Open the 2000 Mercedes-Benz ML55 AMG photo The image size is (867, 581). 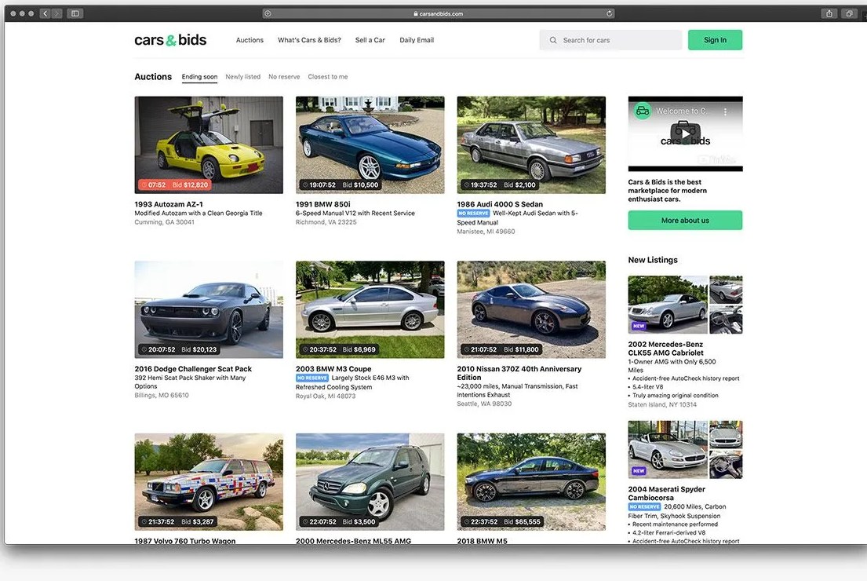click(x=370, y=481)
